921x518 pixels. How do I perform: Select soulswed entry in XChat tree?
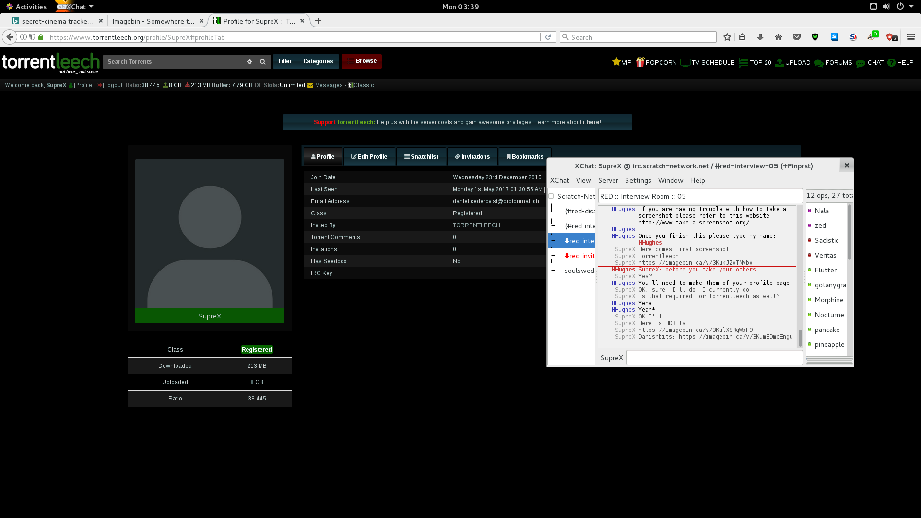(579, 271)
